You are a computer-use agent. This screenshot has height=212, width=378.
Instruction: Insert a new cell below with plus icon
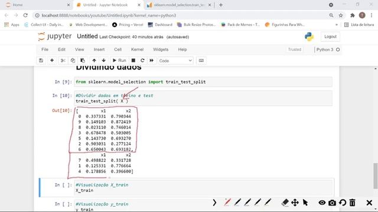52,61
